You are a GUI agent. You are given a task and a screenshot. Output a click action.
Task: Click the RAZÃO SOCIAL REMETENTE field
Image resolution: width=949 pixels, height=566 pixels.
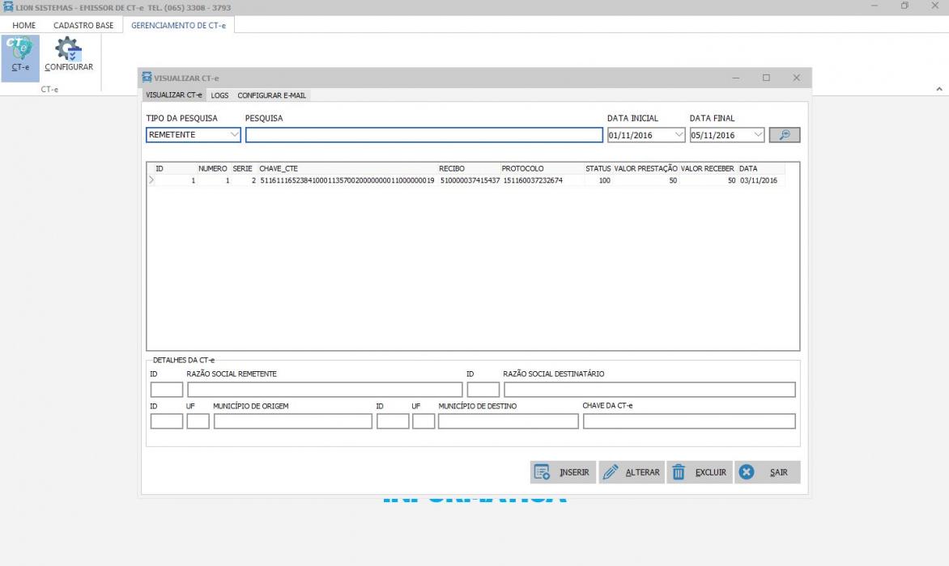pos(325,390)
